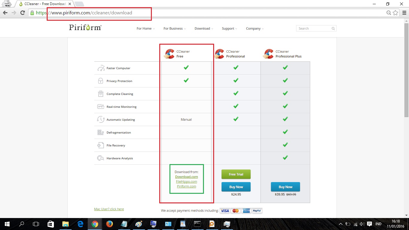
Task: Click the Faster Computer speedometer icon
Action: (101, 68)
